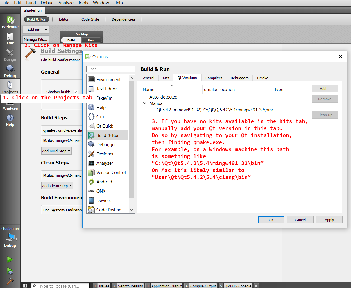Open QNX options category

tap(108, 191)
